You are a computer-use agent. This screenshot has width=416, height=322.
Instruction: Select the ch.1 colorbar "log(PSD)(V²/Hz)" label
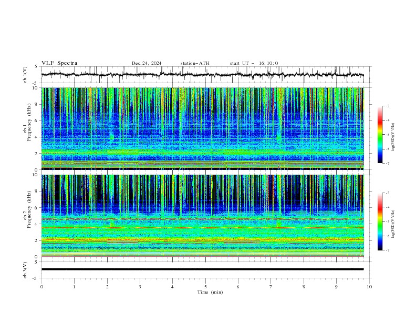[x=393, y=137]
